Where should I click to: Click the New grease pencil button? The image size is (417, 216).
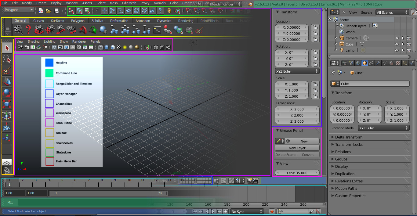(302, 141)
